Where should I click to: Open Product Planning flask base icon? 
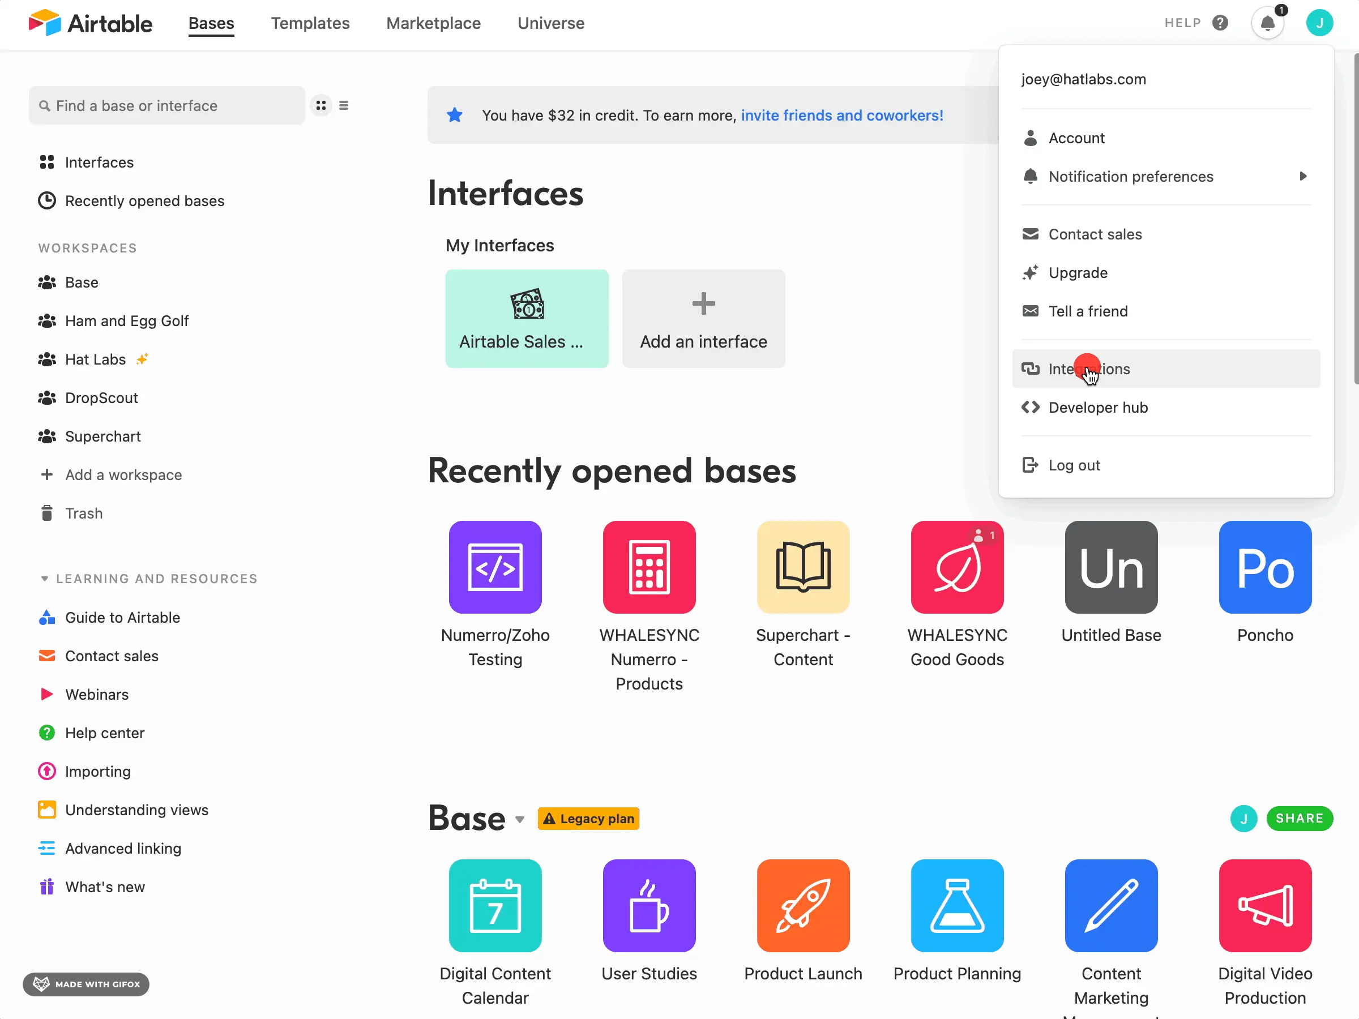[957, 905]
